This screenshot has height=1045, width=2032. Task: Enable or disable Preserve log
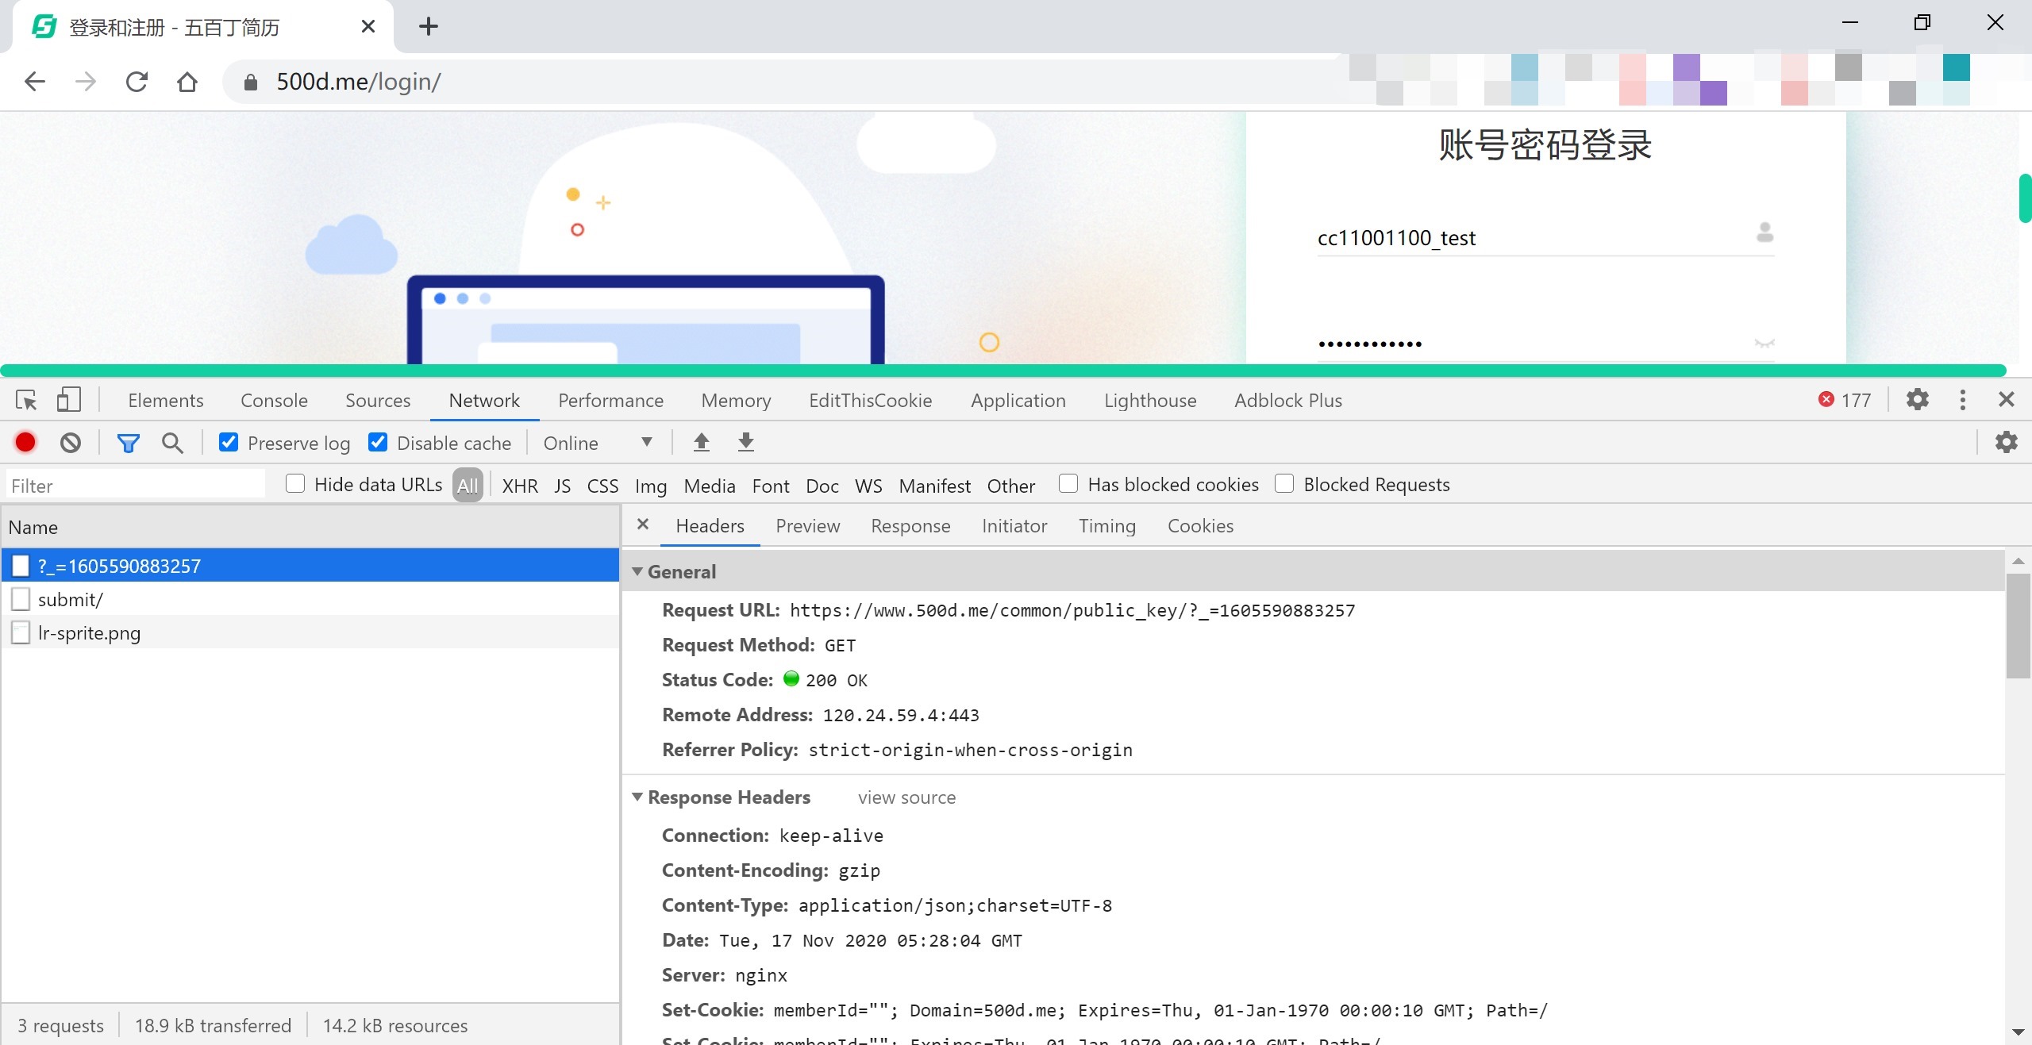[229, 442]
